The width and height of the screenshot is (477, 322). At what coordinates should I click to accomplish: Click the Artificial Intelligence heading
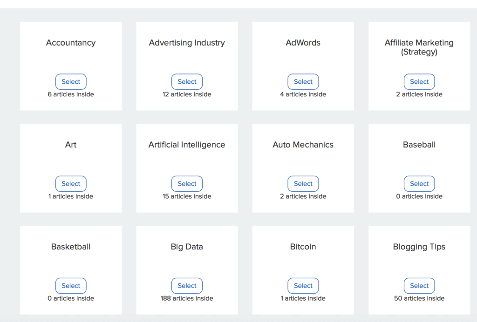pyautogui.click(x=187, y=145)
